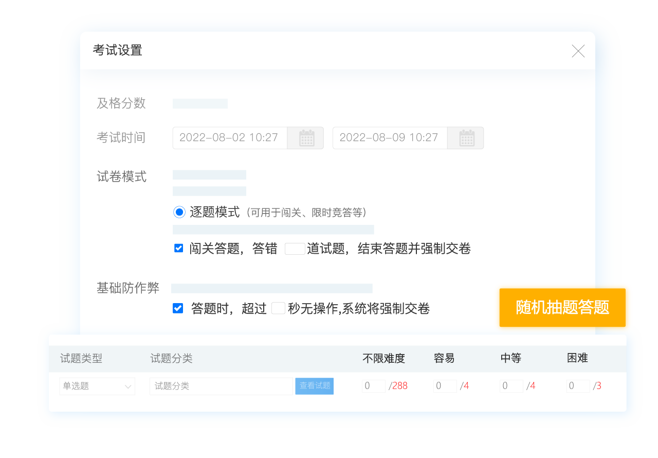
Task: Click the 考试设置 dialog title
Action: (x=117, y=50)
